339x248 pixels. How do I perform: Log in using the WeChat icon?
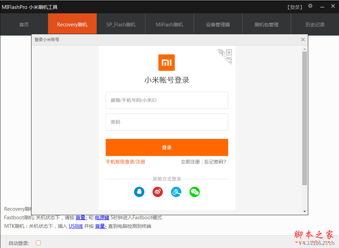pyautogui.click(x=195, y=192)
